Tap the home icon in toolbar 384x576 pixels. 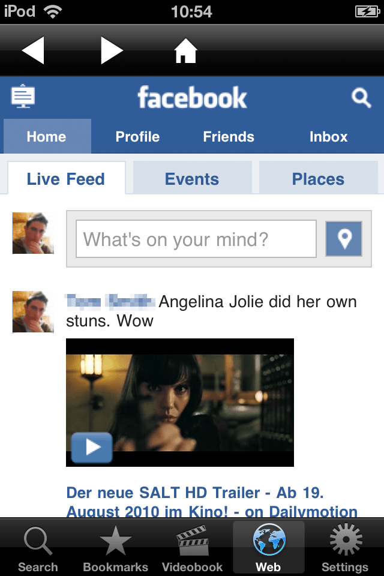point(185,50)
